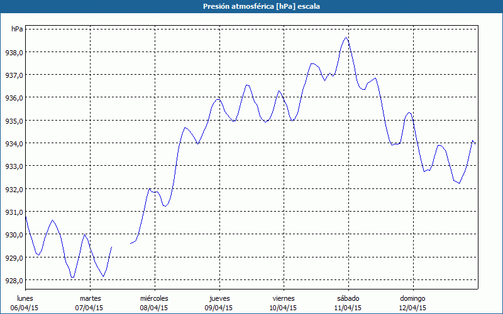Click the "martes" day label
Viewport: 503px width, 314px height.
[91, 298]
